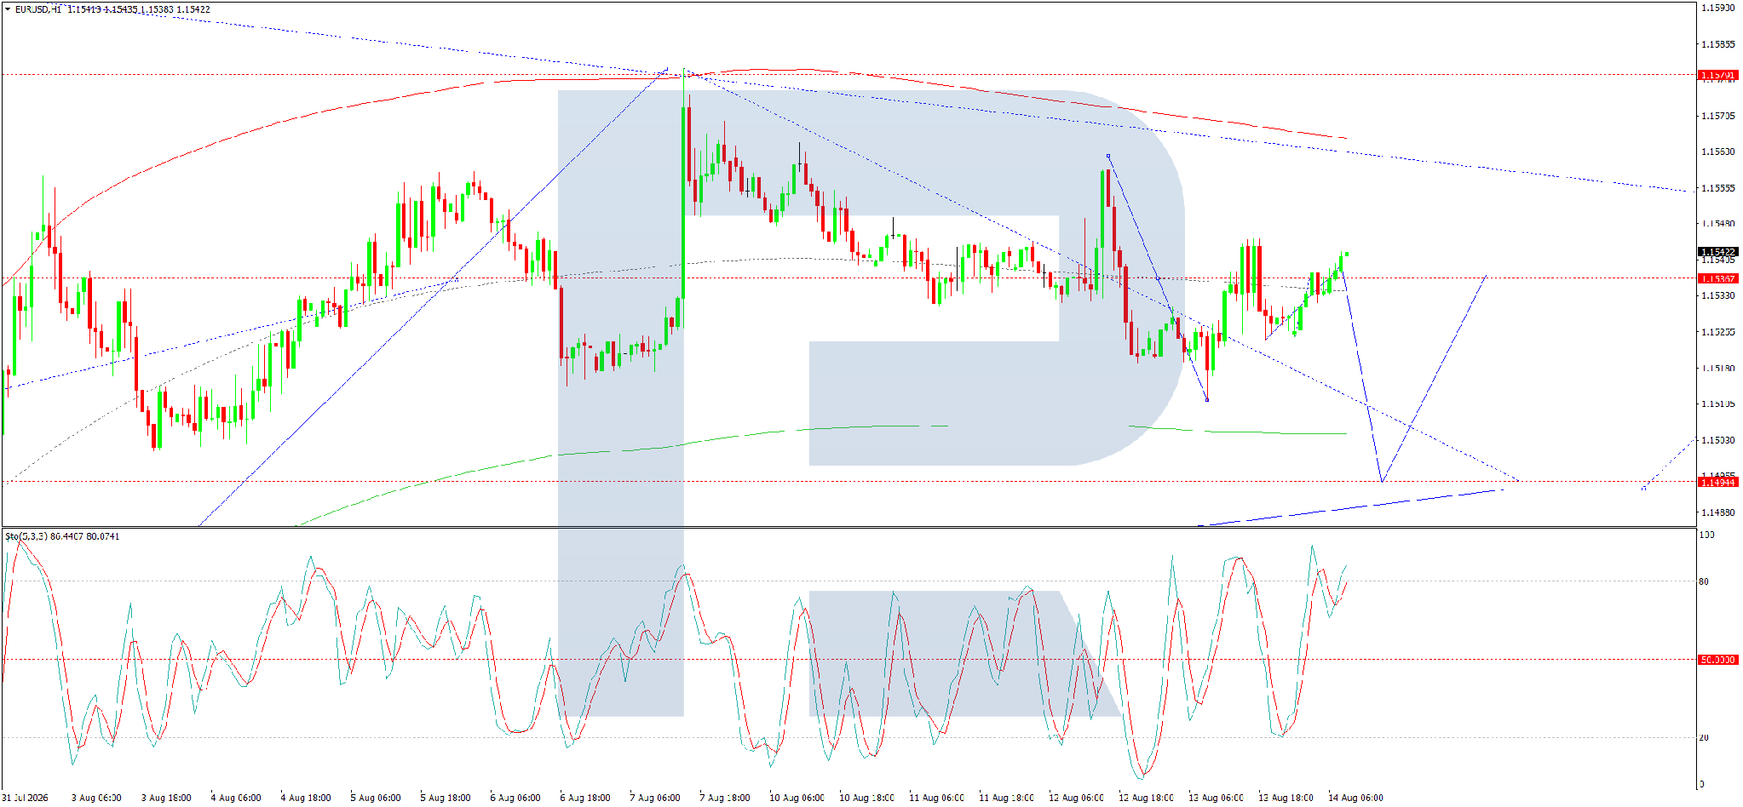Screen dimensions: 1743x807
Task: Click the 1.15480 price scale value
Action: (1717, 224)
